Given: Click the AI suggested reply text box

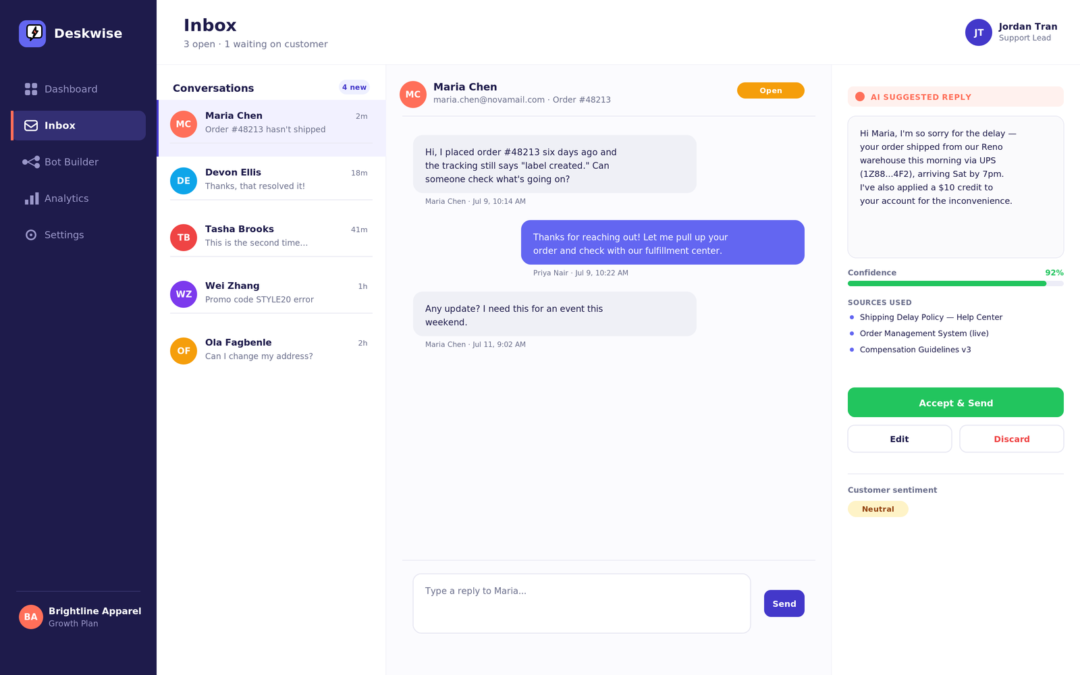Looking at the screenshot, I should point(956,187).
